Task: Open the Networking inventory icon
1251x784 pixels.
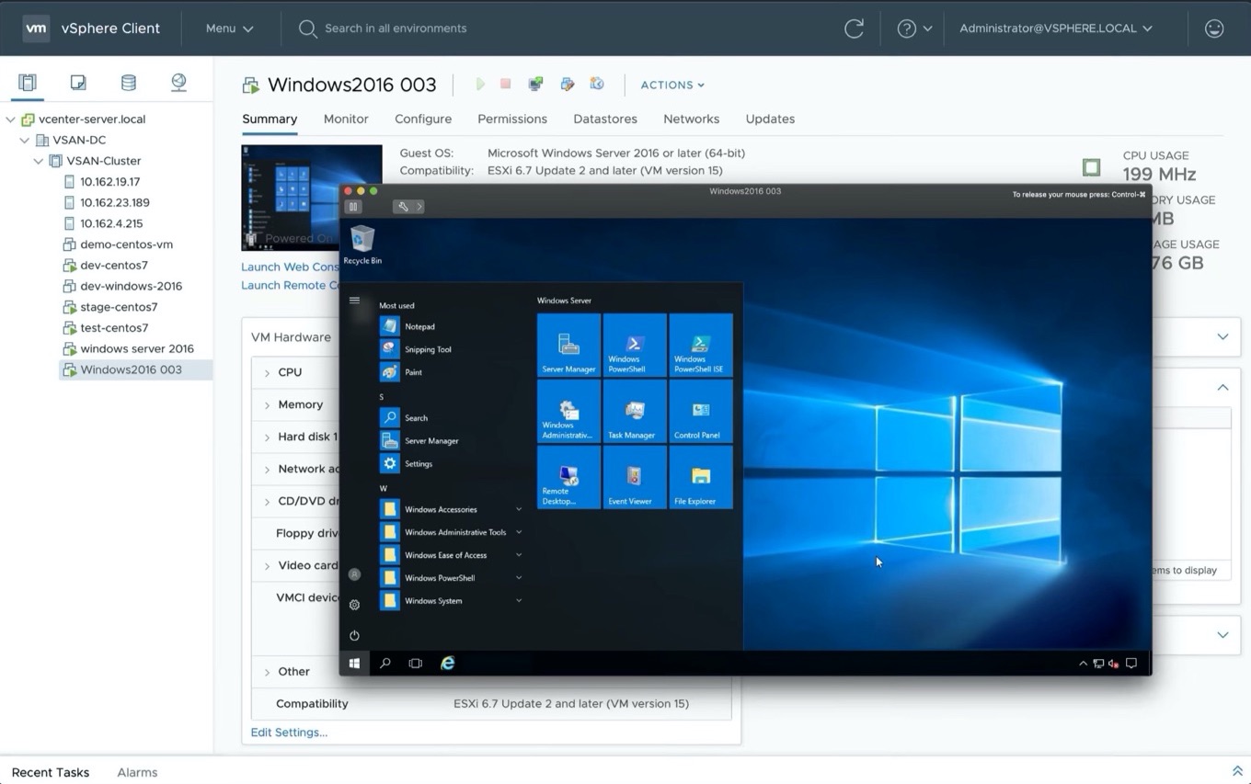Action: click(178, 83)
